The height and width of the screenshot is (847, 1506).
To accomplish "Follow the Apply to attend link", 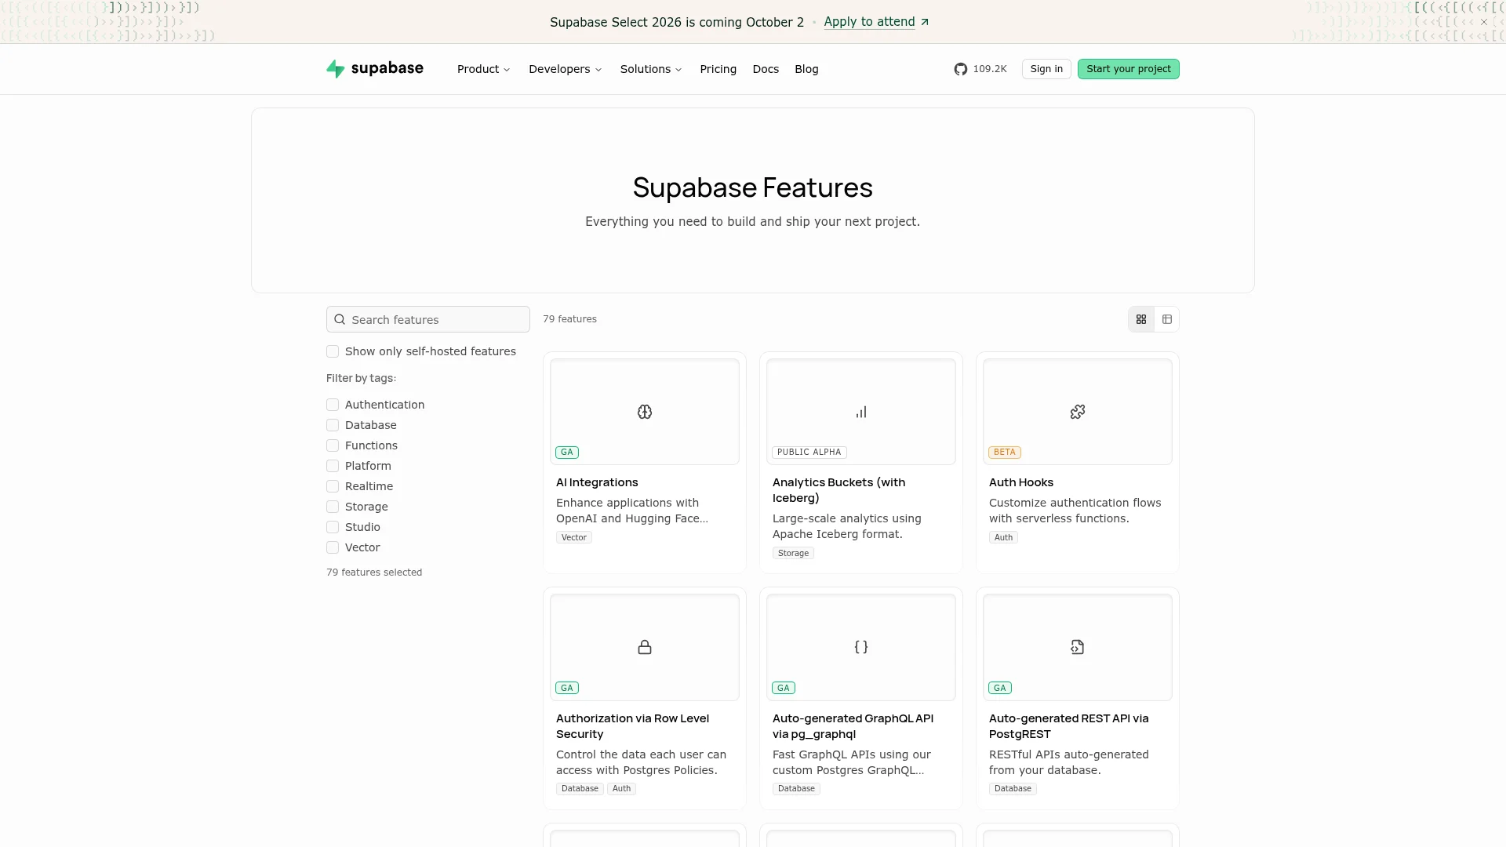I will point(876,22).
